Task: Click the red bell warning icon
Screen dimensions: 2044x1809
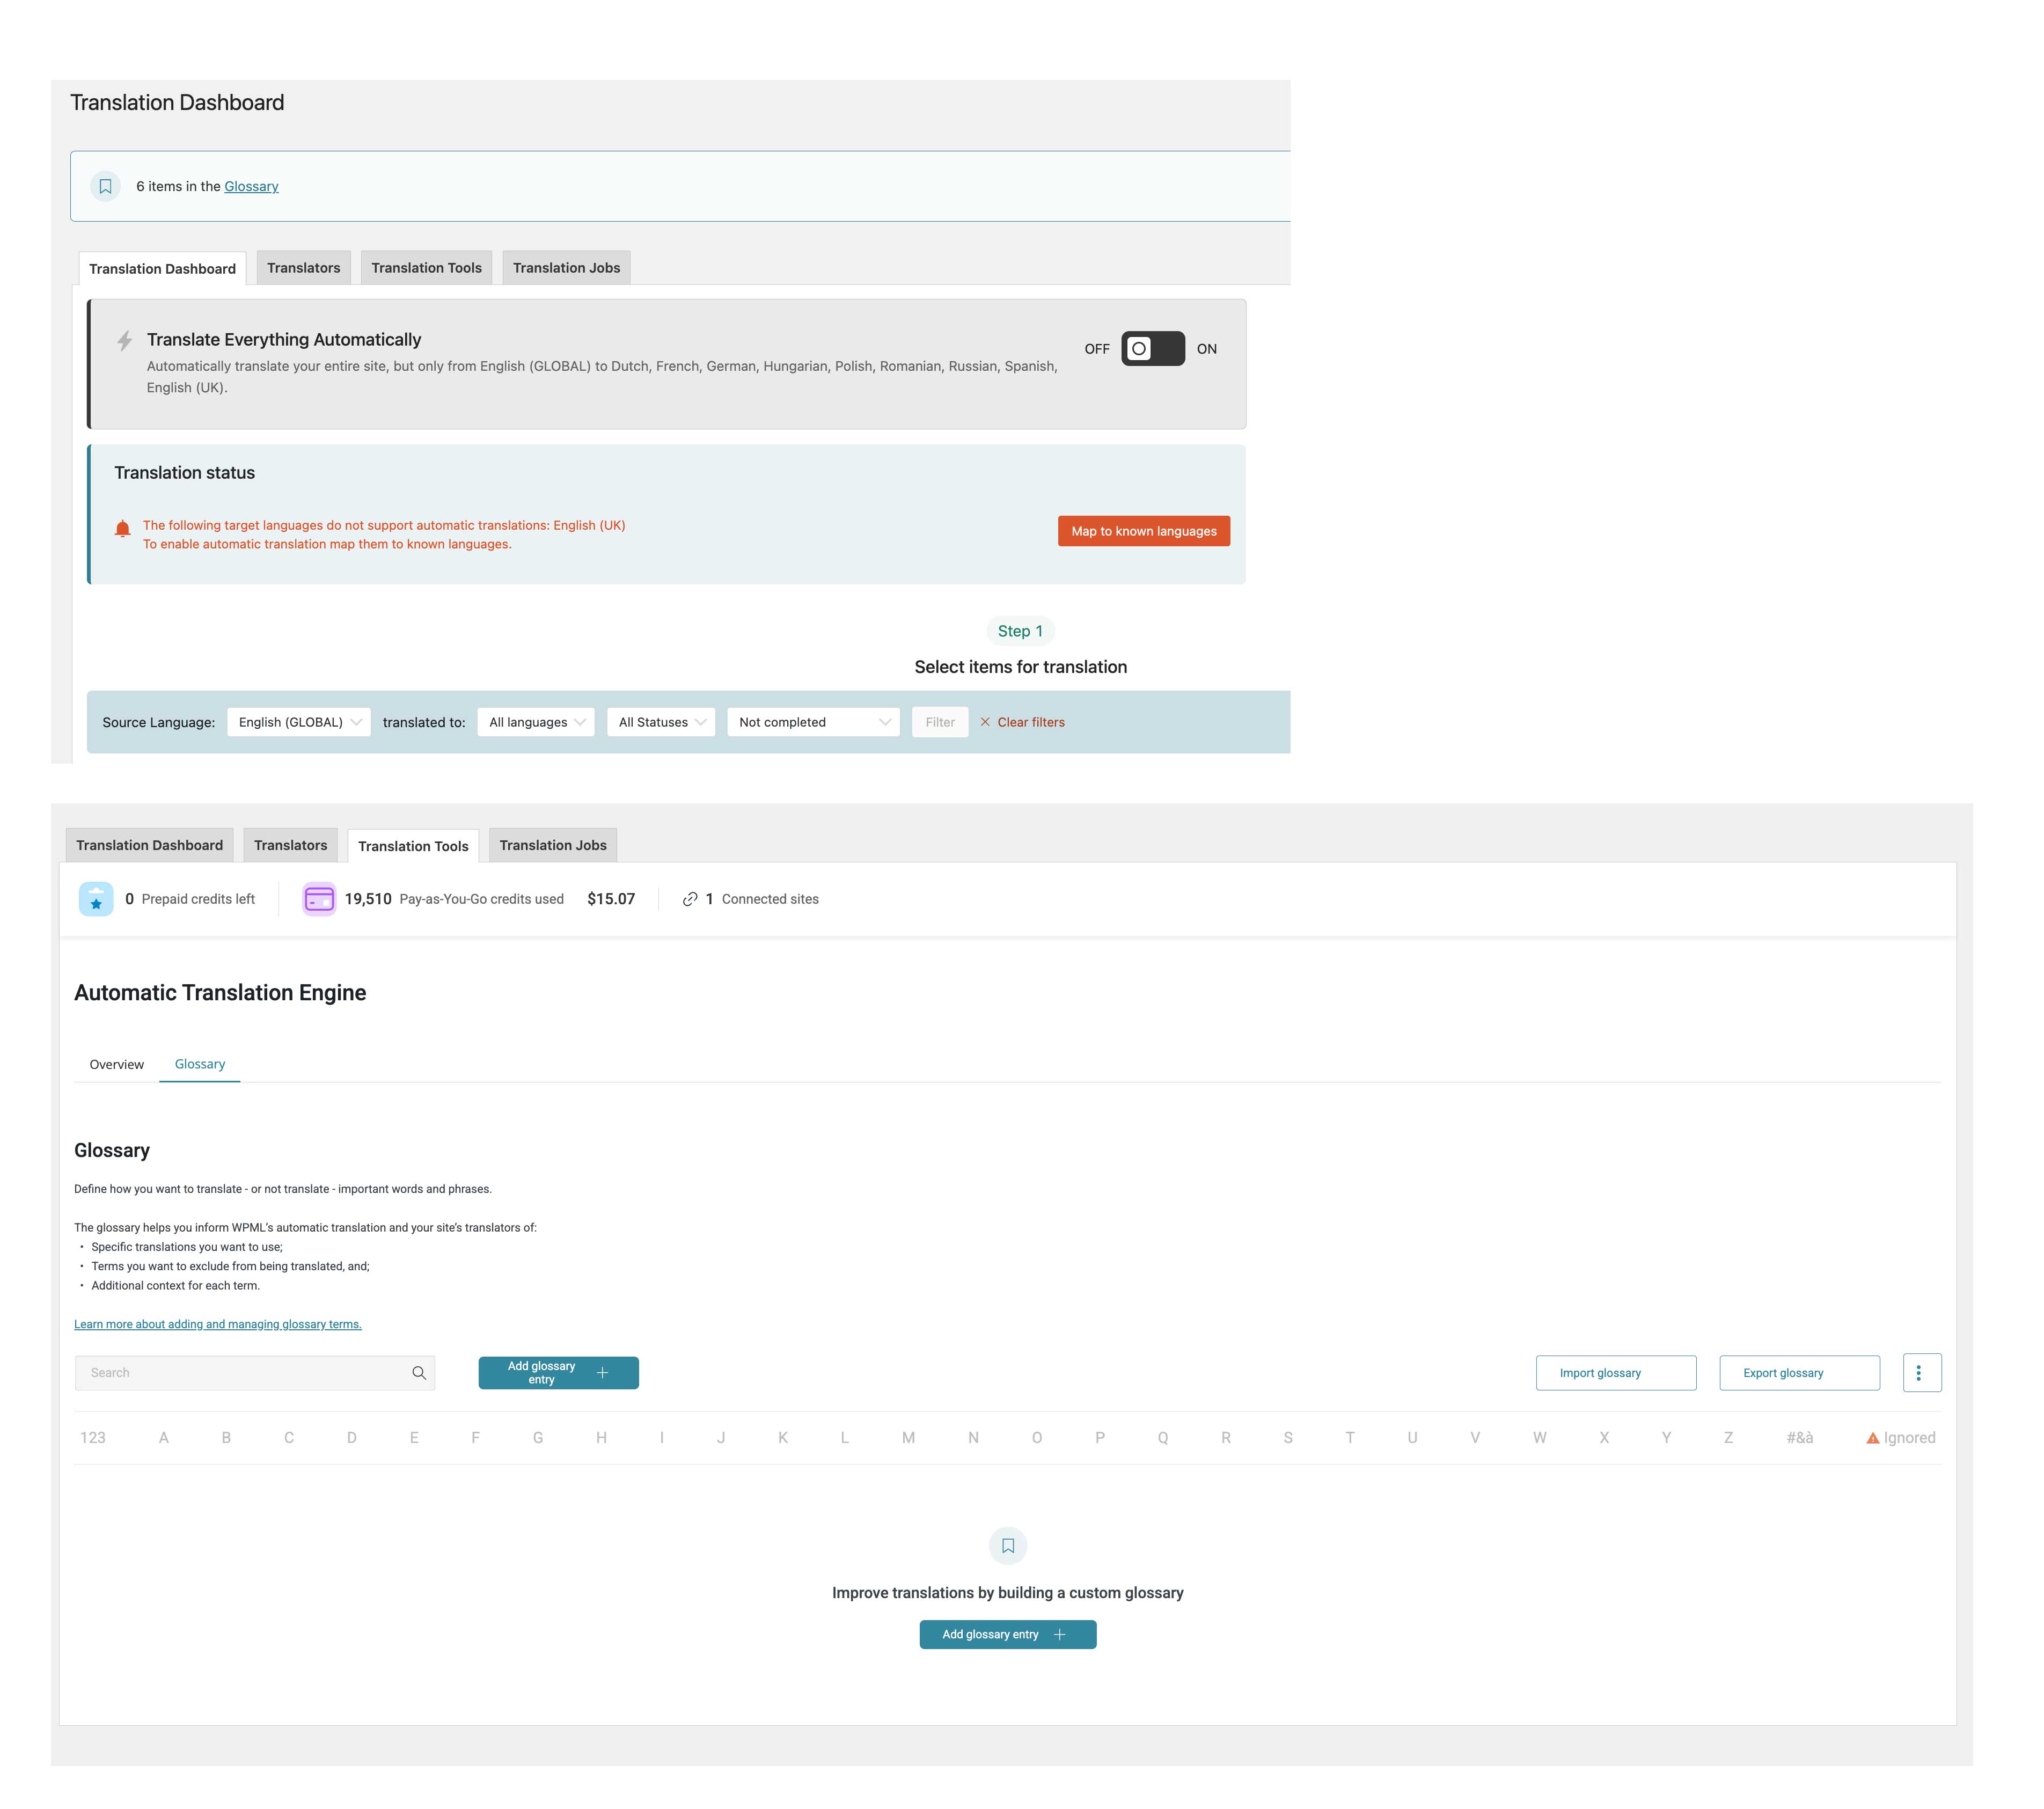Action: (x=123, y=529)
